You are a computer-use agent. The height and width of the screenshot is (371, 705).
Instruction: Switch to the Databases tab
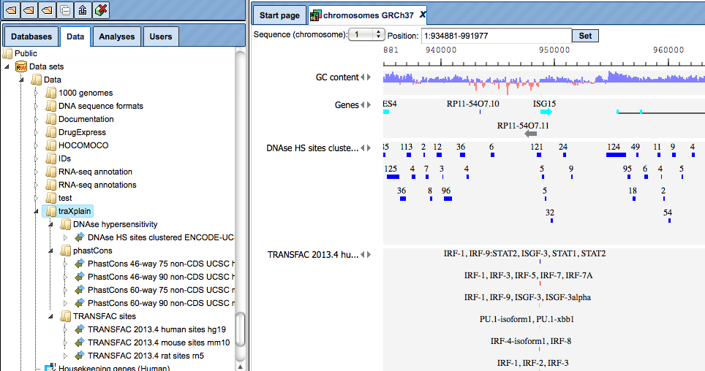pyautogui.click(x=31, y=37)
